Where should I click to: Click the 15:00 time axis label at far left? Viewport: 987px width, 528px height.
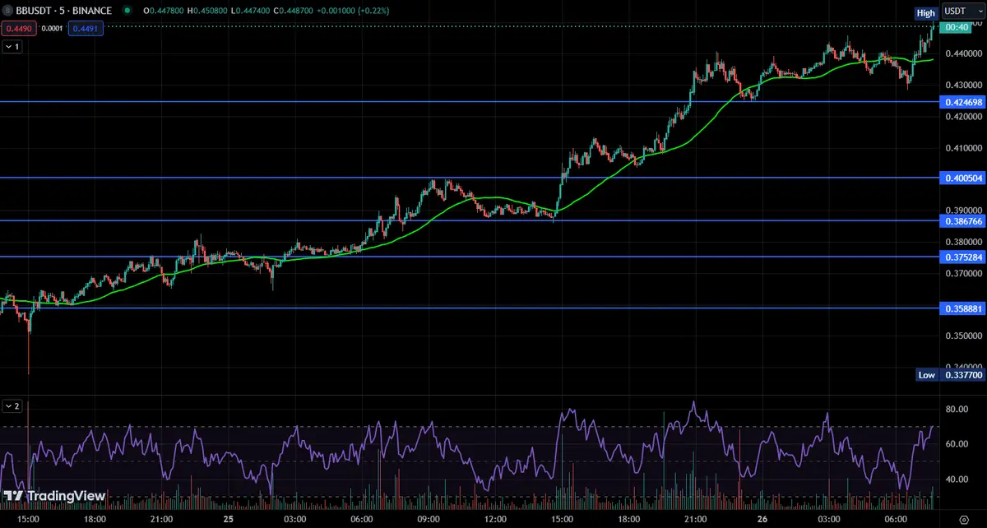tap(27, 520)
